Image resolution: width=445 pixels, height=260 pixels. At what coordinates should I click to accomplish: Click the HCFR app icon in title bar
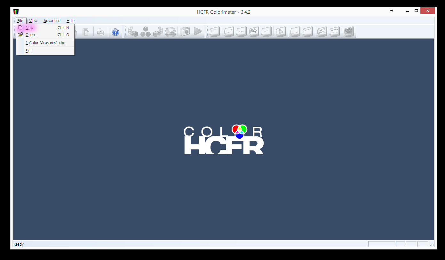pyautogui.click(x=16, y=12)
